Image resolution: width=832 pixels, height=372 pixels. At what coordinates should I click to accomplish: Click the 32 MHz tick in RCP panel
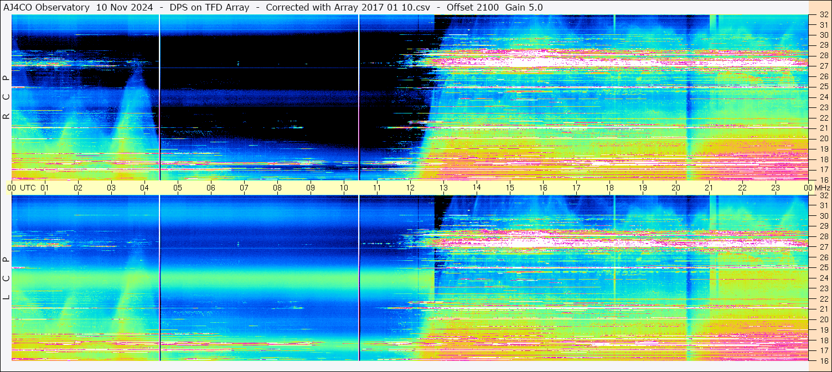823,15
